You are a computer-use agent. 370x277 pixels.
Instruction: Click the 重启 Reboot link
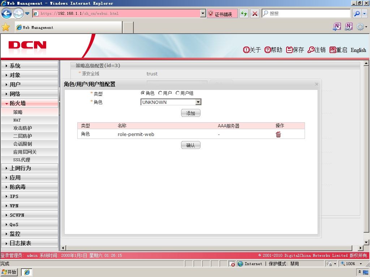pos(338,50)
